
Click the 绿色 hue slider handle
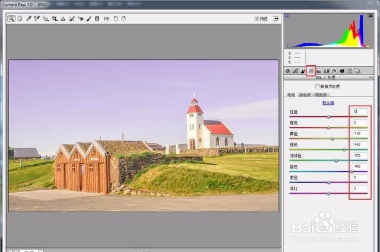(x=344, y=149)
